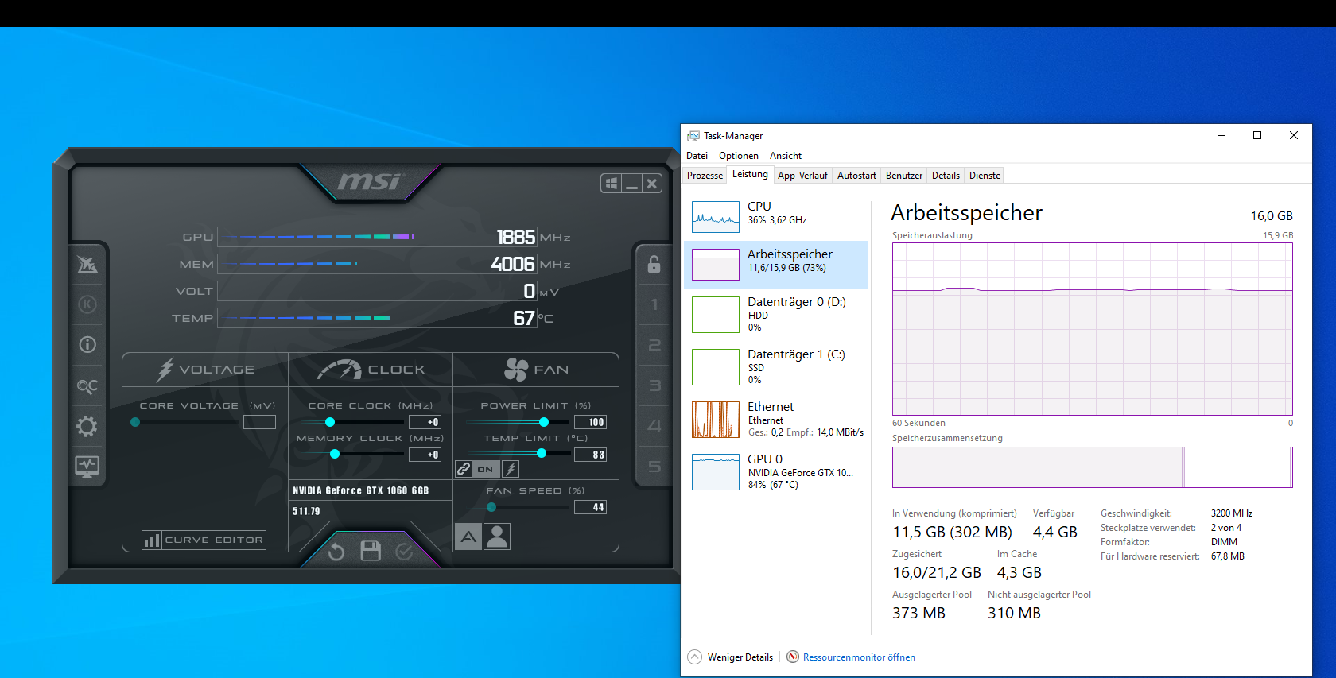Save the profile with the floppy icon
Viewport: 1336px width, 678px height.
tap(371, 551)
